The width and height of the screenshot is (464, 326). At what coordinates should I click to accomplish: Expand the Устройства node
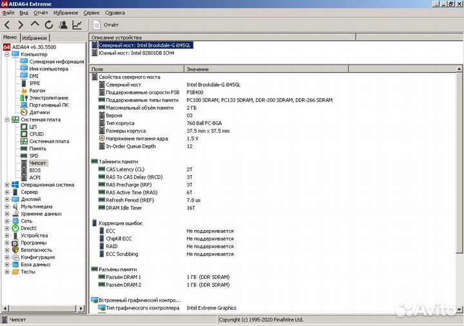tap(7, 235)
